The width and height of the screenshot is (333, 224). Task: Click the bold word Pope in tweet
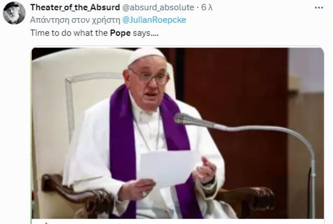(x=120, y=33)
